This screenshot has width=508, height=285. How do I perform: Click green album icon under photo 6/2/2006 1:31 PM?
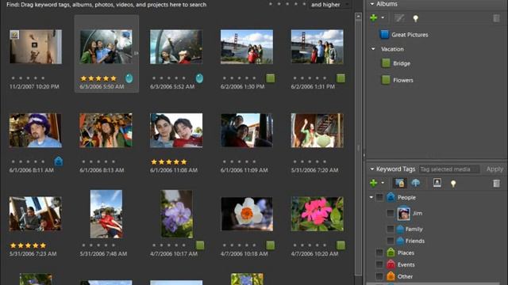point(341,78)
